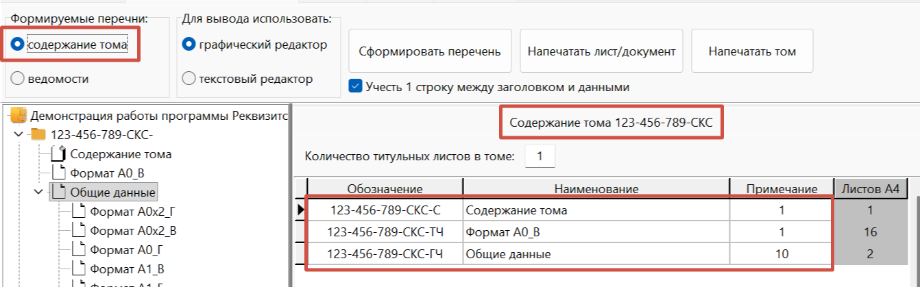Toggle 'Учесть 1 строку между заголовком и данными' checkbox
This screenshot has width=920, height=287.
click(355, 87)
